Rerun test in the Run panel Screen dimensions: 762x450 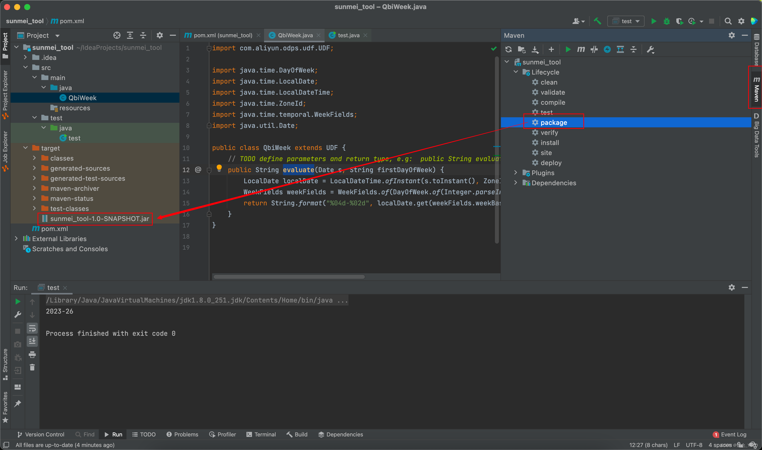click(18, 302)
